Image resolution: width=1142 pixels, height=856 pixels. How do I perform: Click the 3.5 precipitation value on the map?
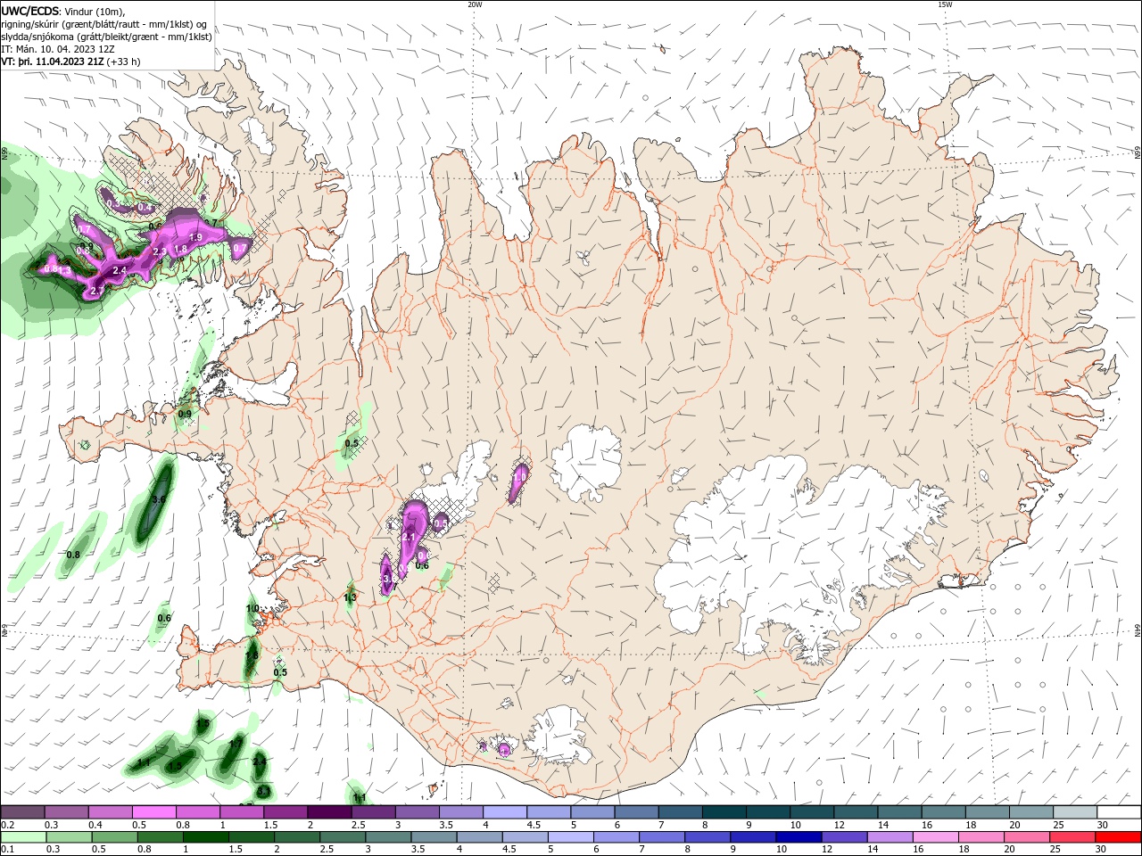click(160, 500)
